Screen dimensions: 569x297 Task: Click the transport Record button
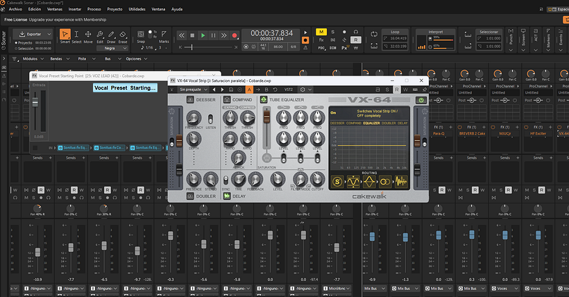tap(235, 35)
